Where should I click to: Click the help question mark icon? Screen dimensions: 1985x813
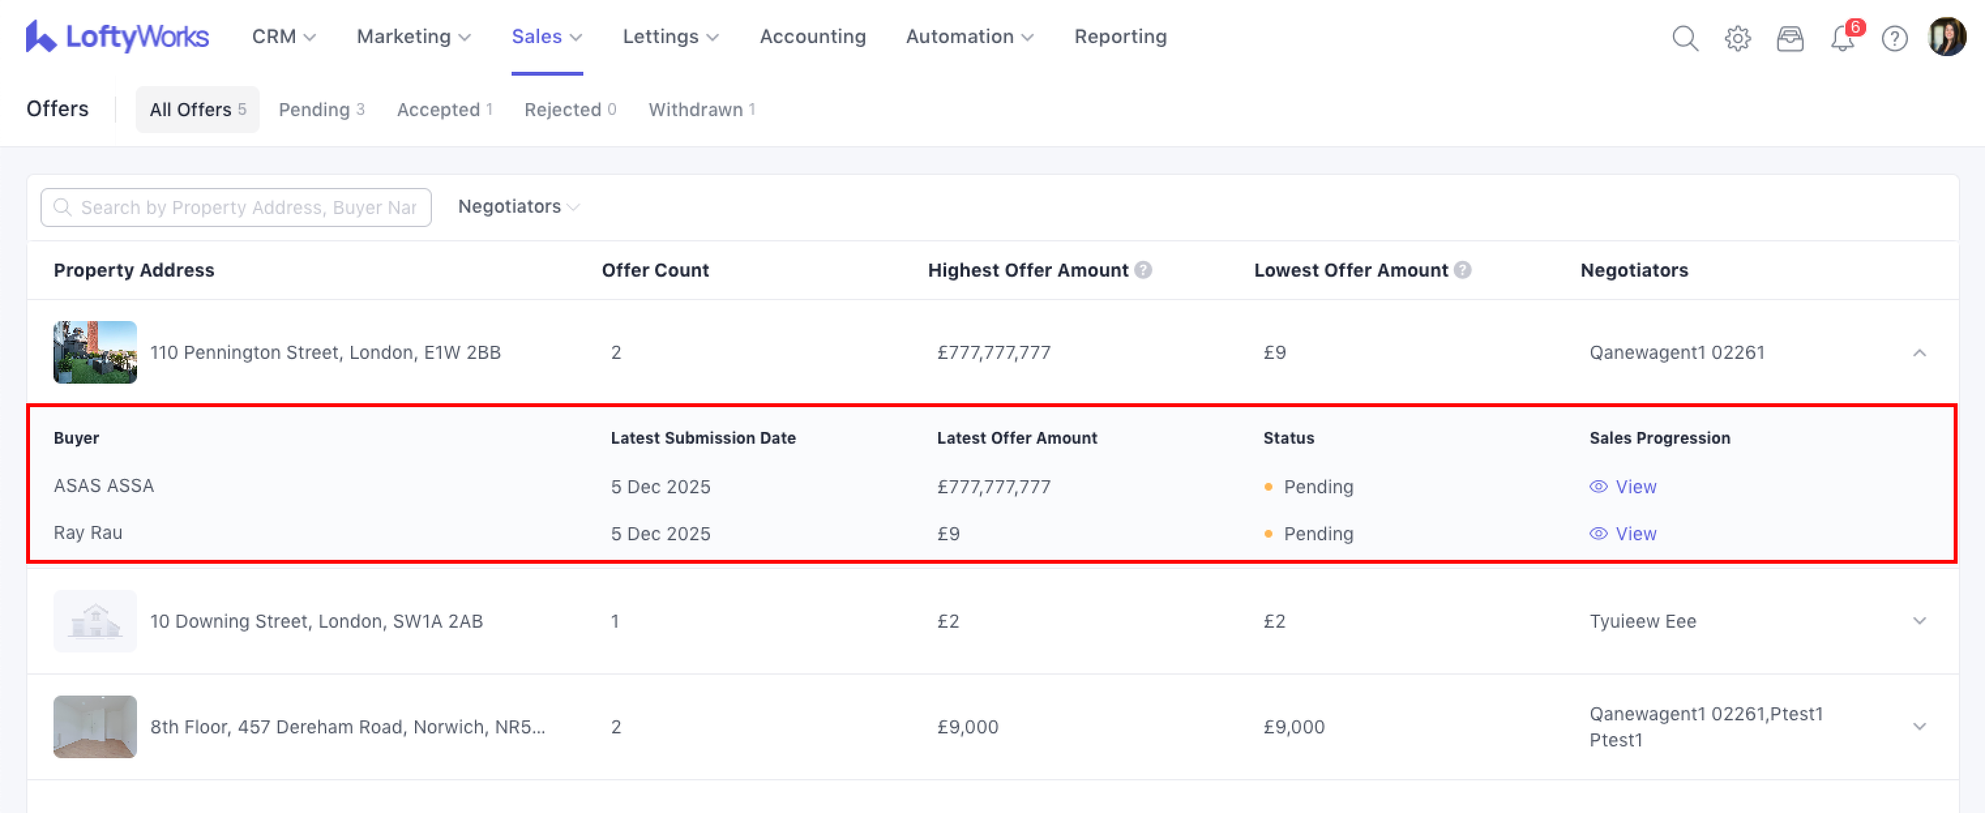[1894, 38]
